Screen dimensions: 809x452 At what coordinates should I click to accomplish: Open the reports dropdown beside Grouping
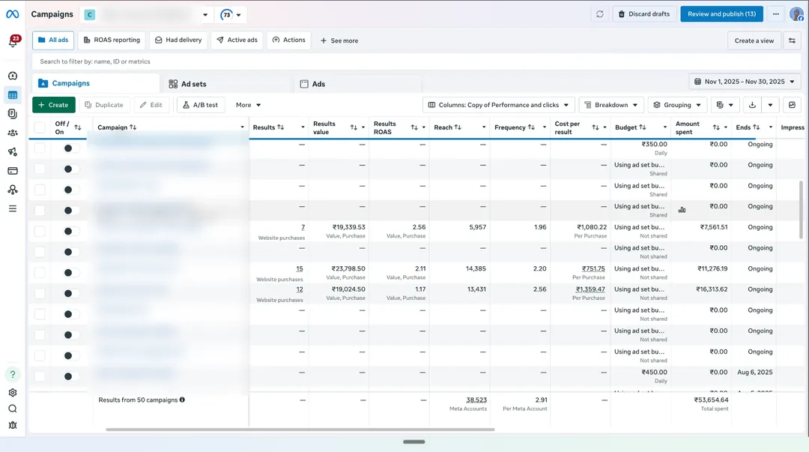coord(725,105)
